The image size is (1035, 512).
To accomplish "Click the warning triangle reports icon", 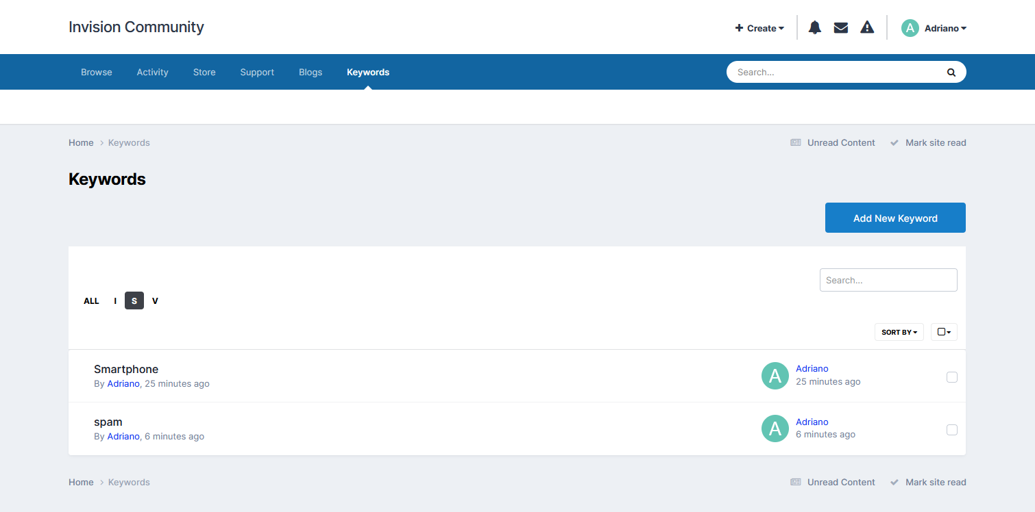I will pyautogui.click(x=867, y=28).
